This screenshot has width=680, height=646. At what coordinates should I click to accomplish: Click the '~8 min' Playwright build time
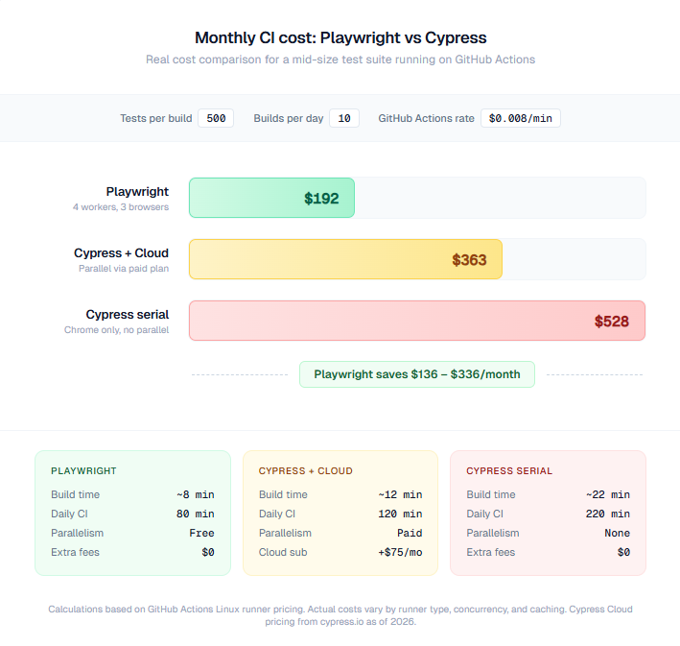click(196, 494)
